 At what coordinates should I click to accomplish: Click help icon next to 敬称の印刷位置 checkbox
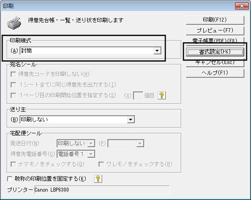pyautogui.click(x=98, y=178)
